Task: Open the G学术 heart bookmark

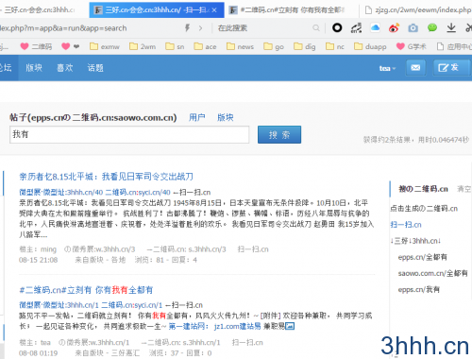Action: click(x=412, y=46)
